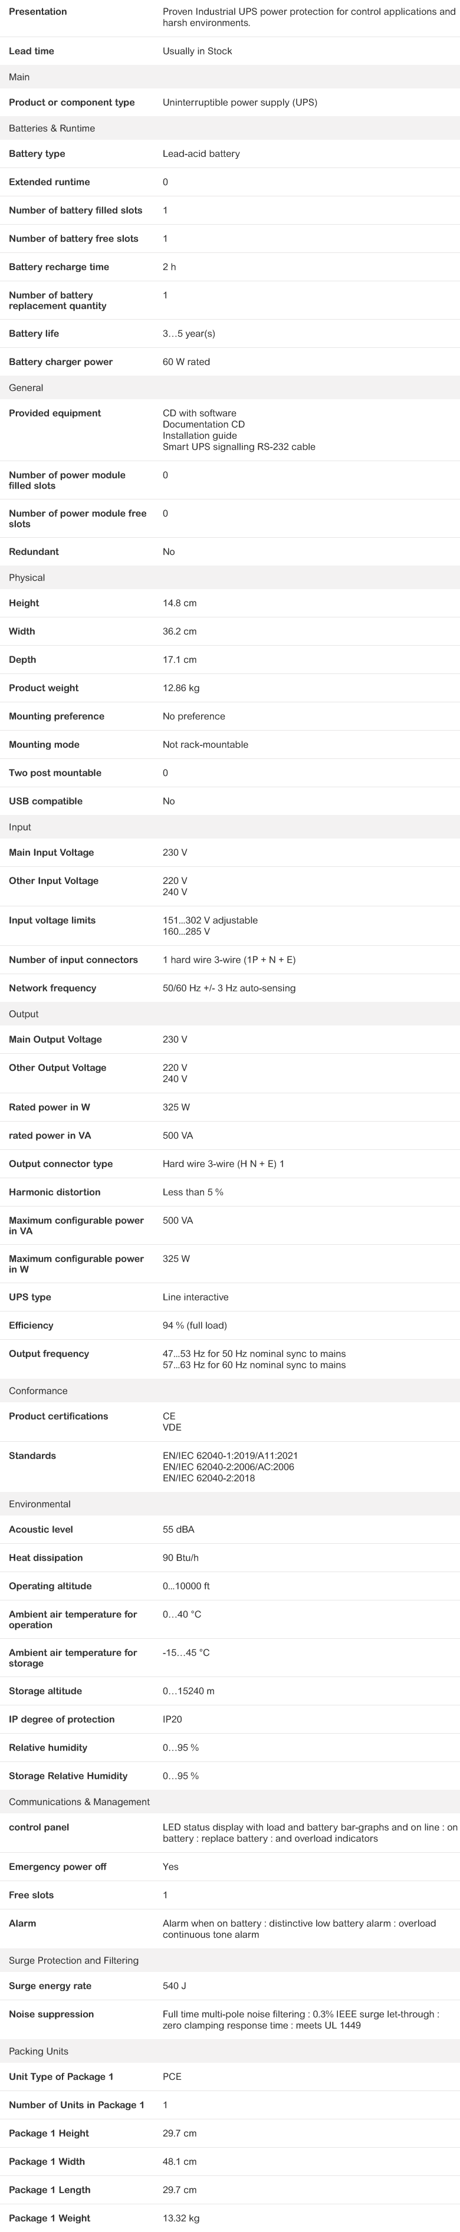Click the Conformance section header

[38, 1391]
